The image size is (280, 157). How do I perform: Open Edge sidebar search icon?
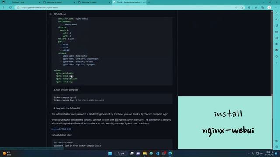tap(276, 14)
